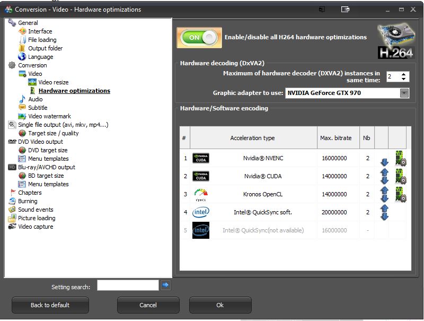Open Nvidia CUDA hardware settings icon
Image resolution: width=424 pixels, height=321 pixels.
[401, 176]
